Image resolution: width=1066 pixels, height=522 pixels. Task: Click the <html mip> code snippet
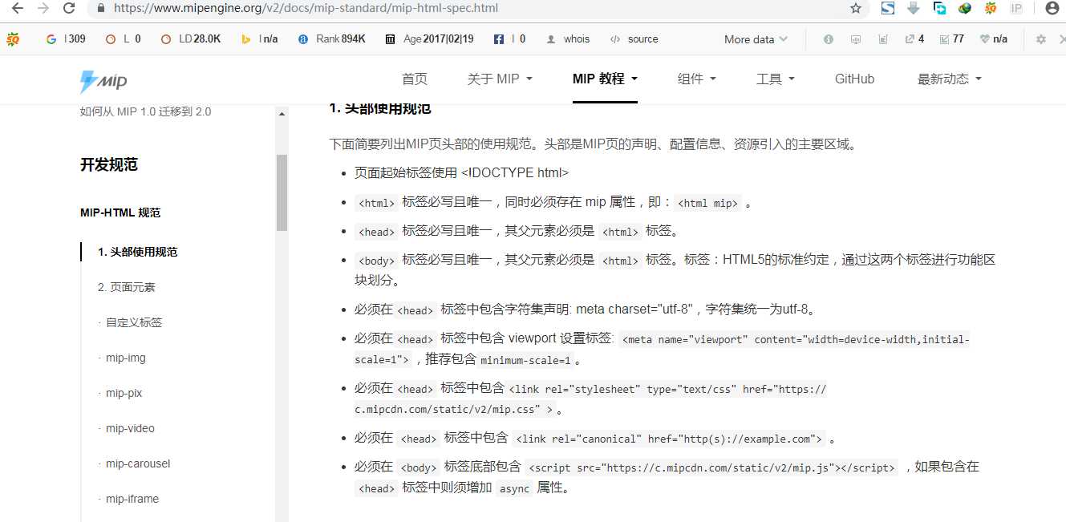[707, 203]
